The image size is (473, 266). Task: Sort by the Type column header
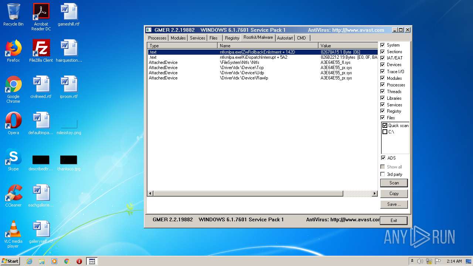click(x=183, y=46)
